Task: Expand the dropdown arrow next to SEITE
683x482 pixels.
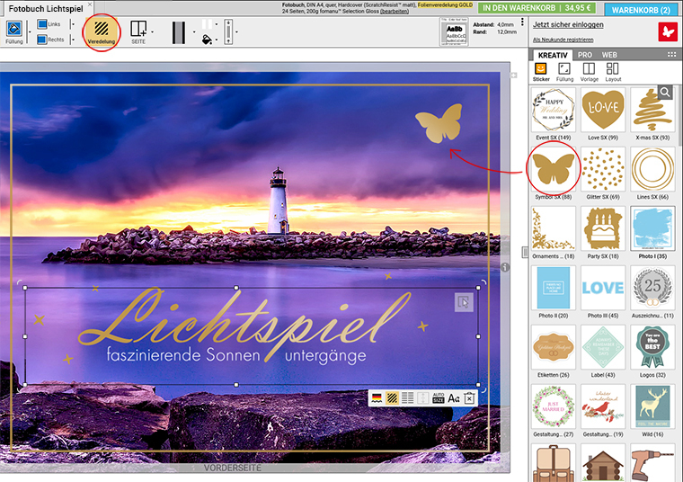Action: [151, 33]
